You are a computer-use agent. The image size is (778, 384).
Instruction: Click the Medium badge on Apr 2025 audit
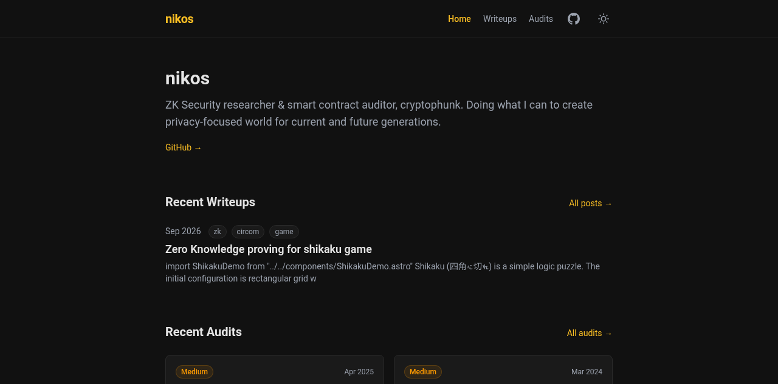pos(194,372)
